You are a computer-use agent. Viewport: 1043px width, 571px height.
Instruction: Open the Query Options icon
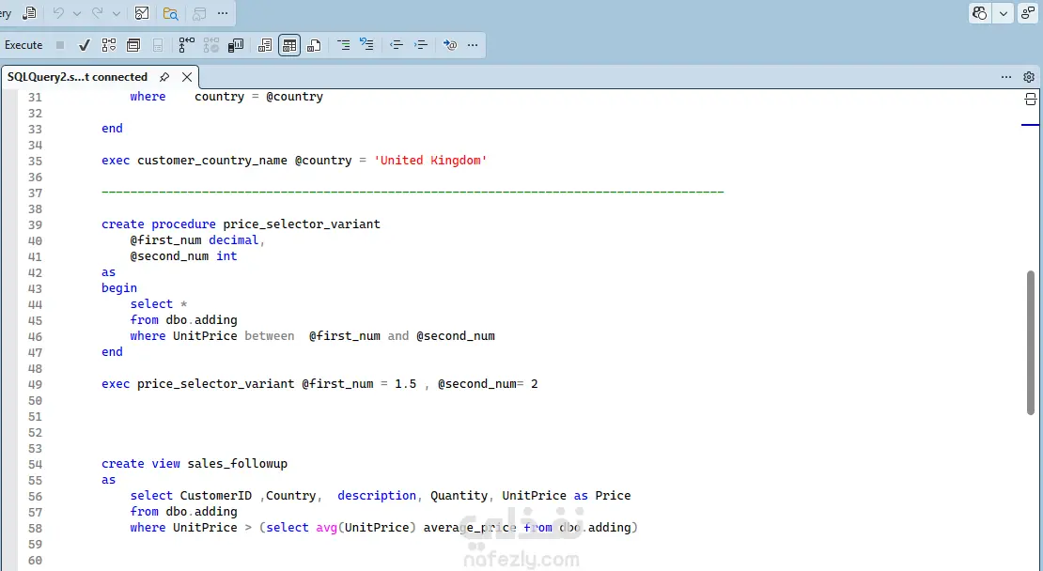[133, 45]
